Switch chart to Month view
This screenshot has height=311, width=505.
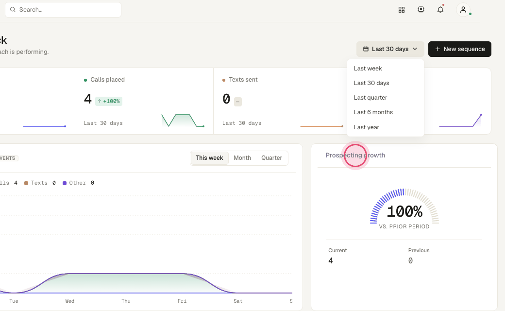click(x=242, y=158)
